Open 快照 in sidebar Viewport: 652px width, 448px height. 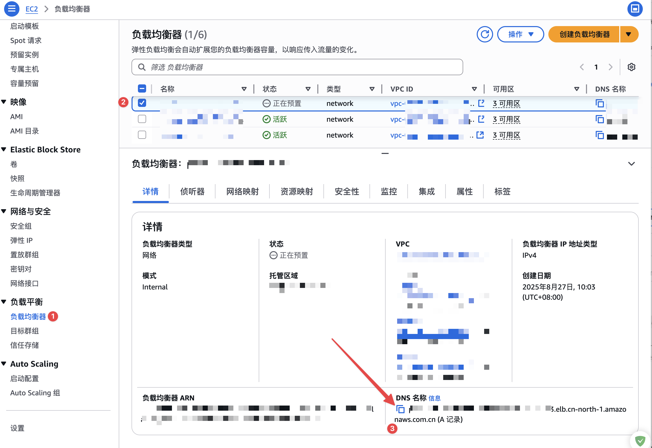coord(17,178)
